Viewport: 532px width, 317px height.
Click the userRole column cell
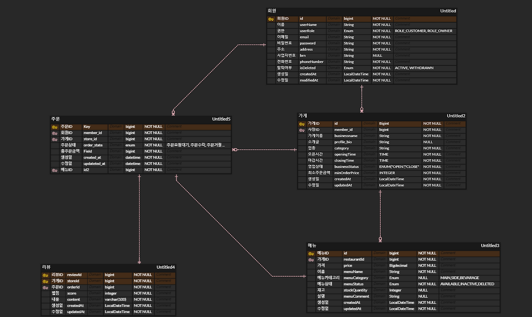(x=312, y=31)
